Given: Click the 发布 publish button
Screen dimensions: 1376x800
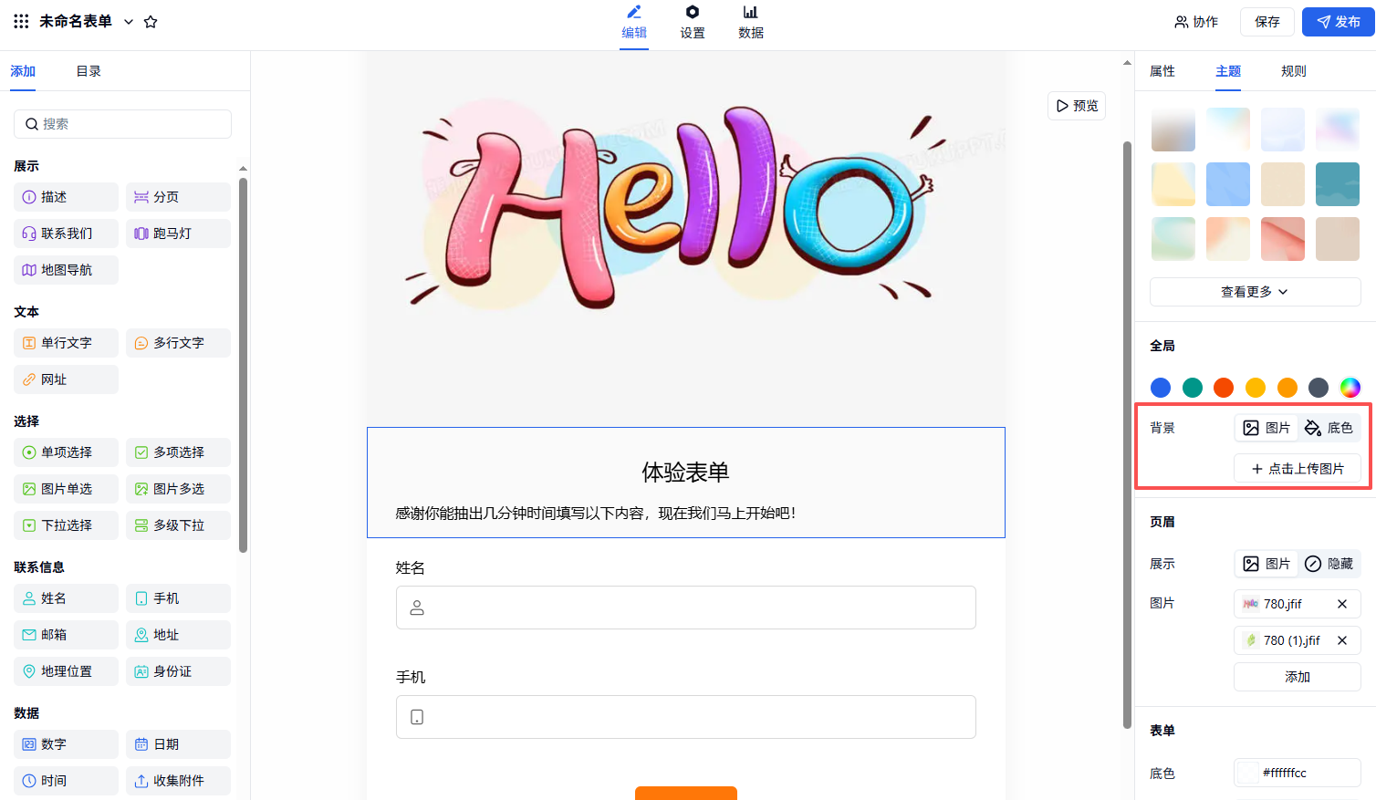Looking at the screenshot, I should pos(1338,22).
